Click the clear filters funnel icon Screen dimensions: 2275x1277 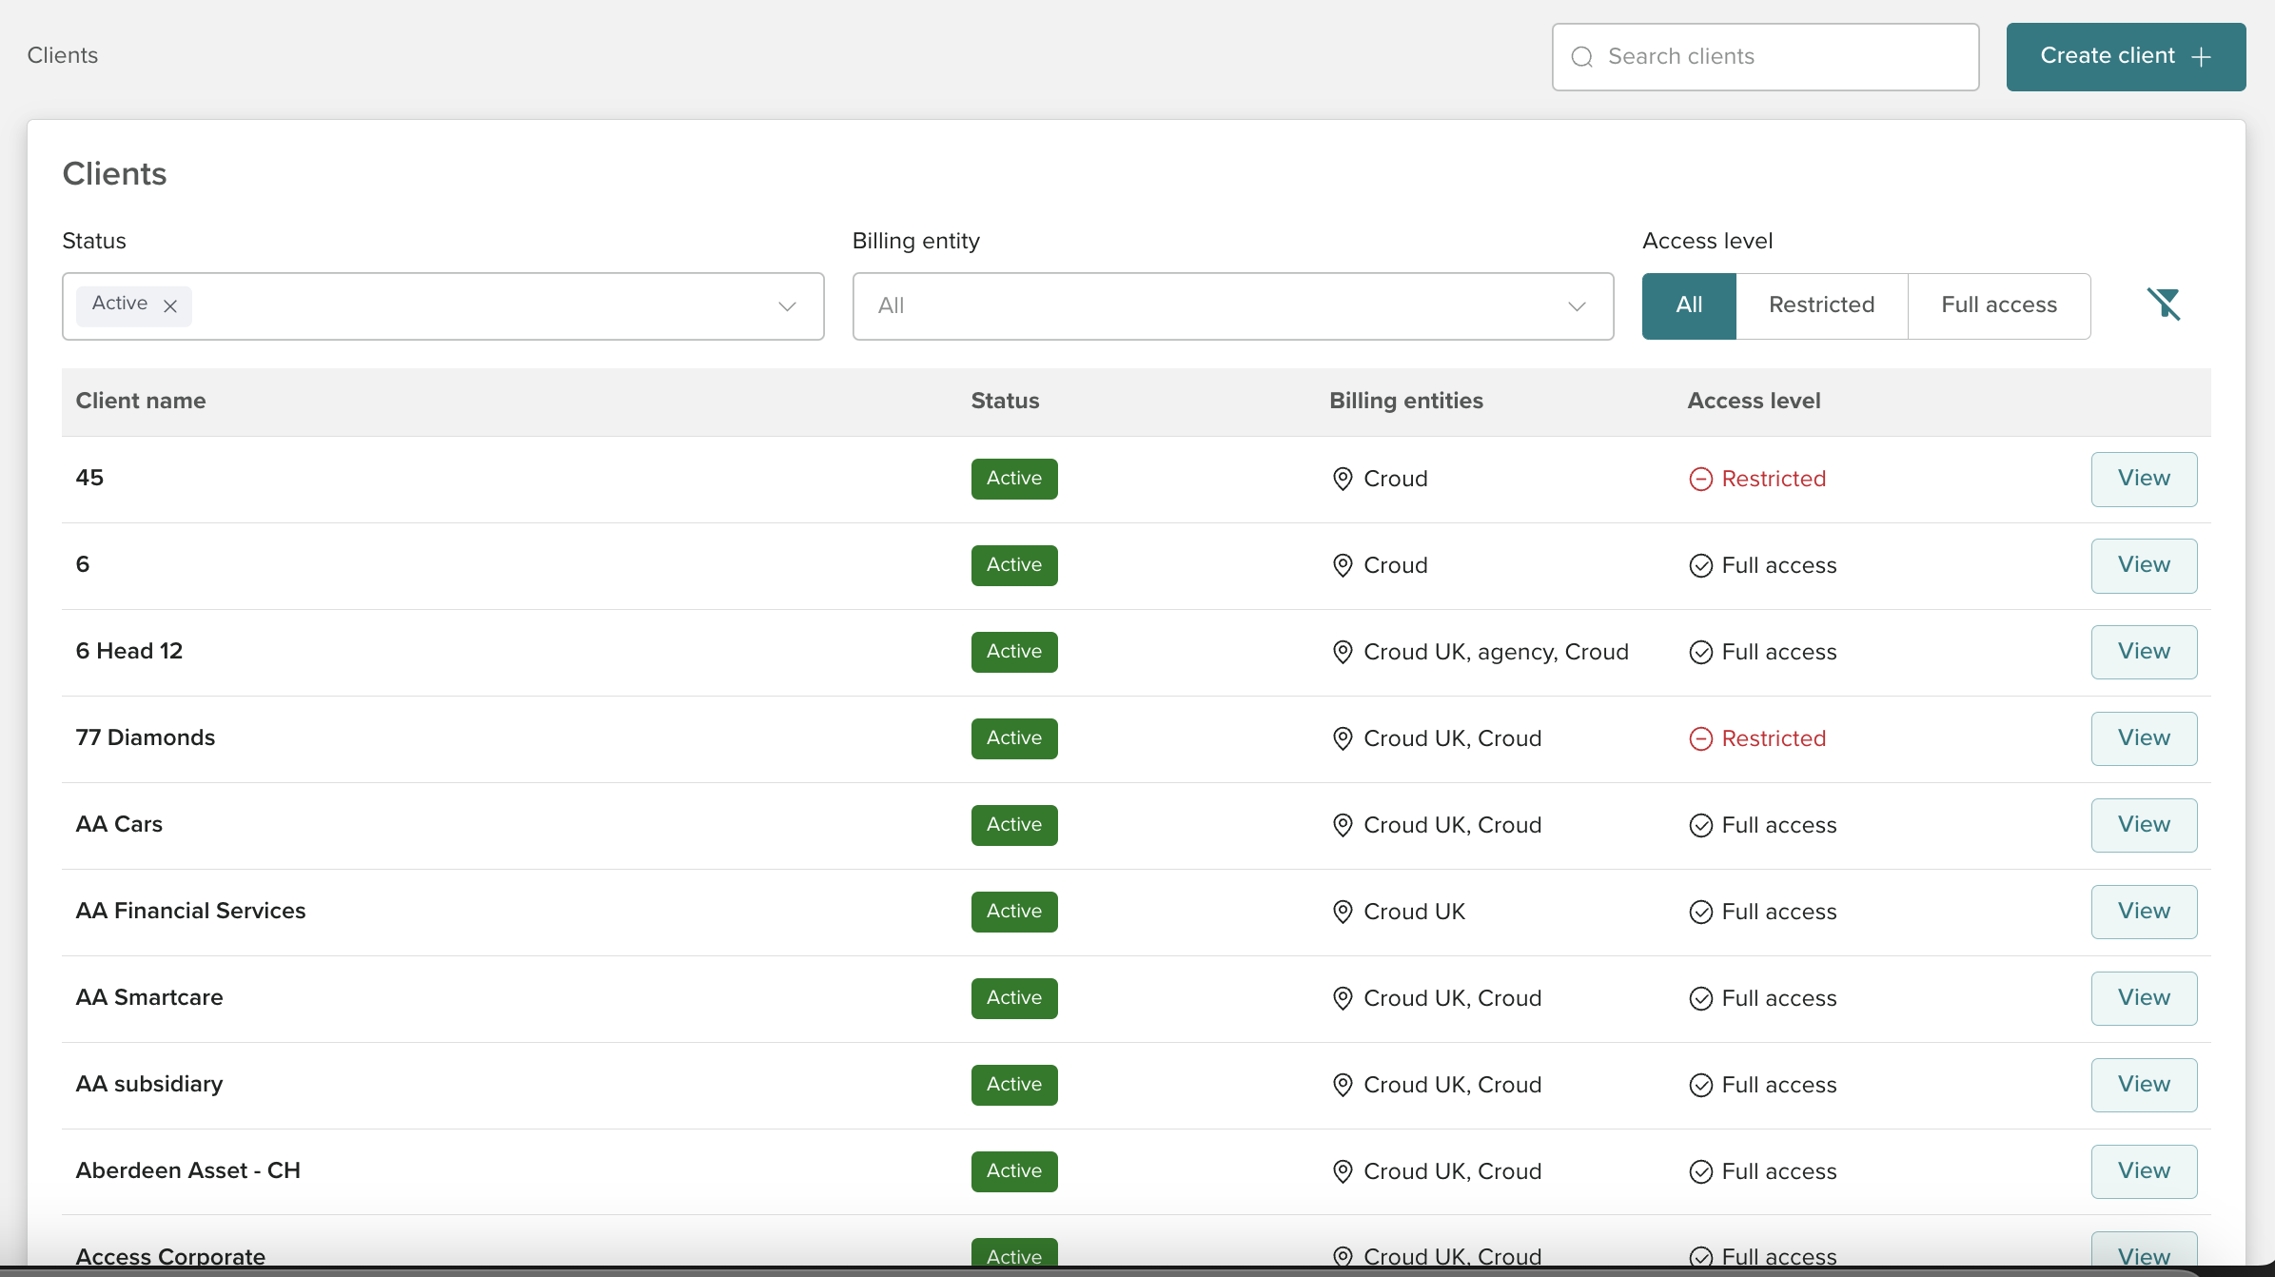pos(2164,305)
